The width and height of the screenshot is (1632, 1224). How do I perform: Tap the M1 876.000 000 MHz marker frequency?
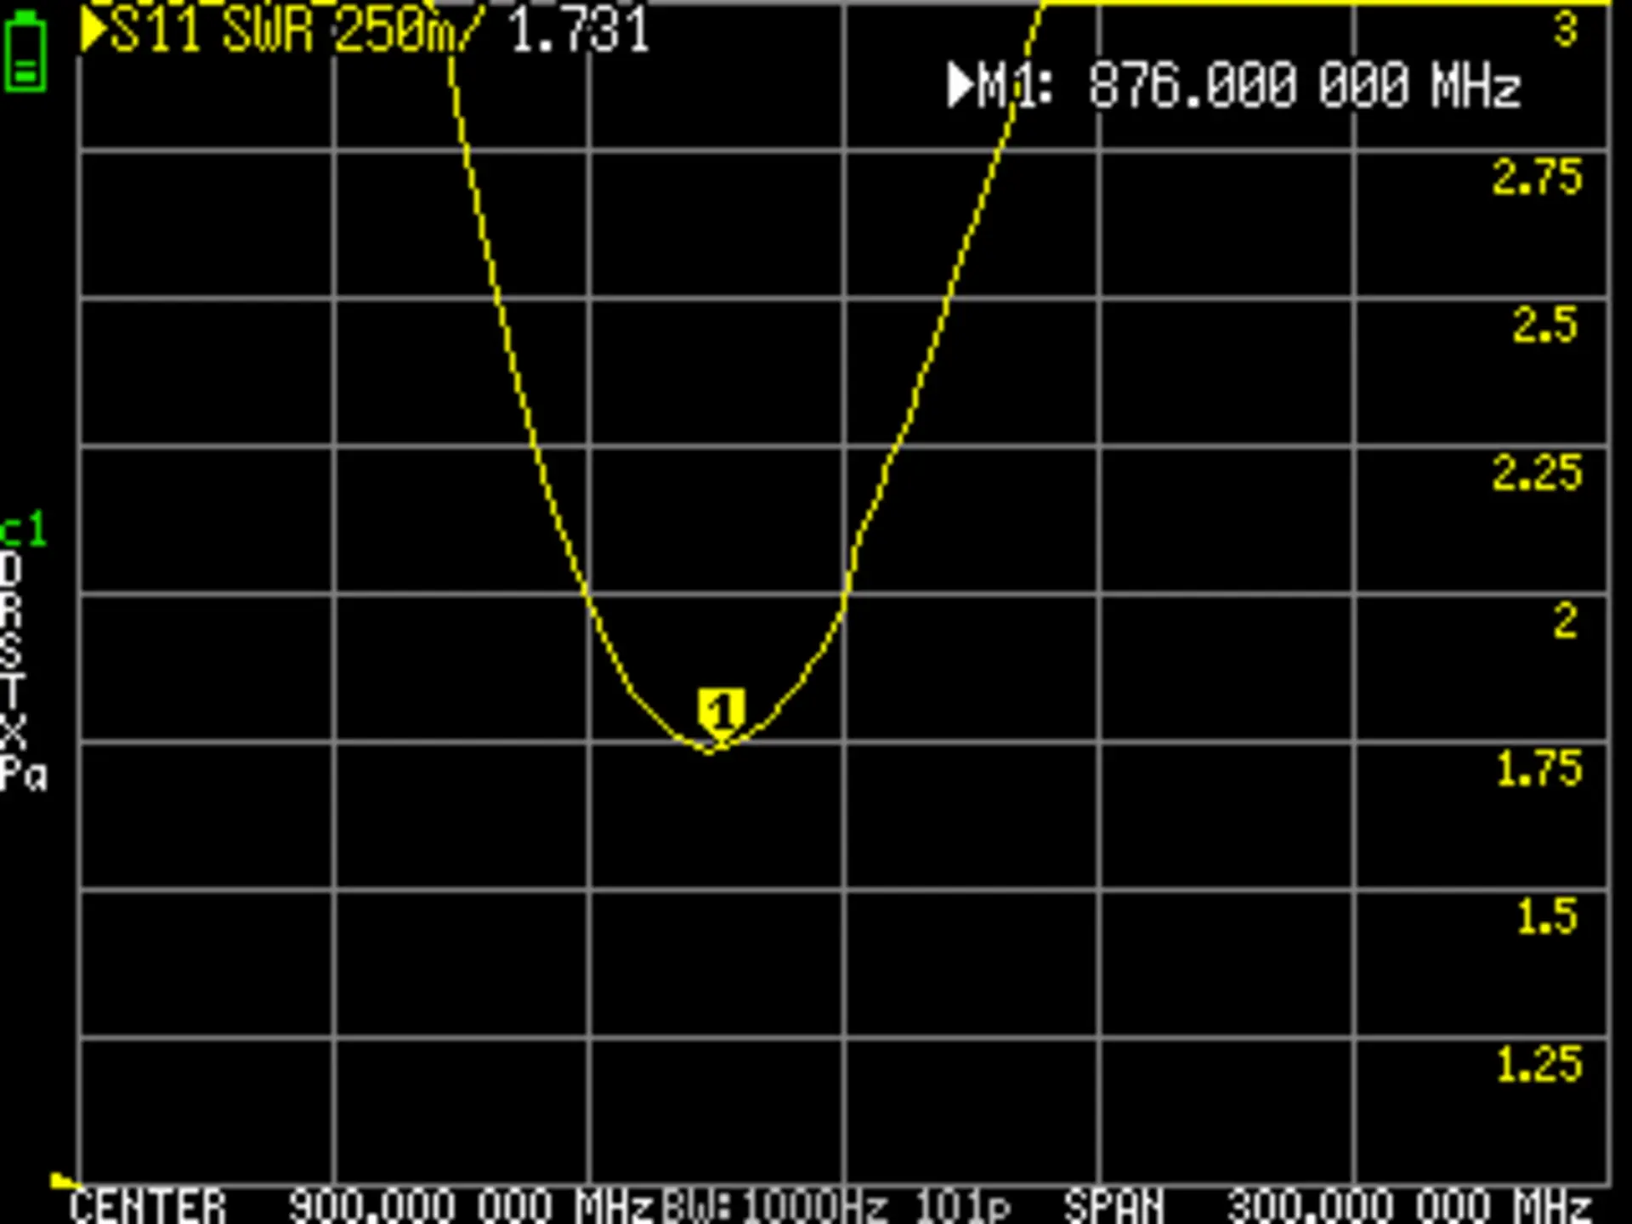click(1304, 86)
